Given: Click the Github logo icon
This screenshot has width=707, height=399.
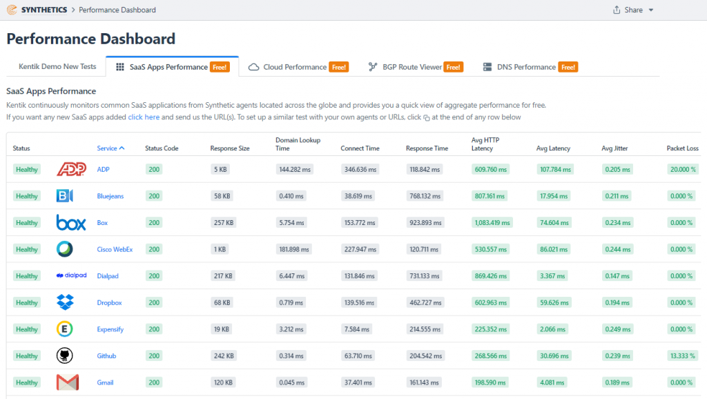Looking at the screenshot, I should 64,356.
